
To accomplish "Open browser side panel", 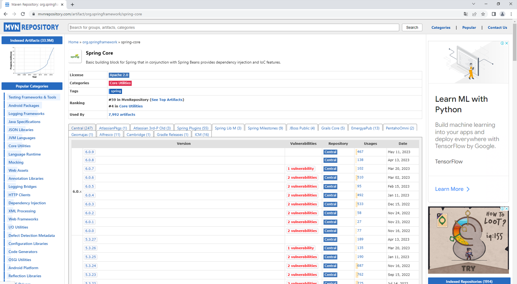I will 494,14.
